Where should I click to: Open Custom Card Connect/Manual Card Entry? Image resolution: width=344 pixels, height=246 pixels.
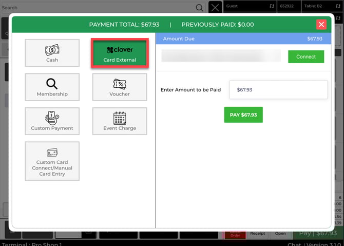point(52,161)
